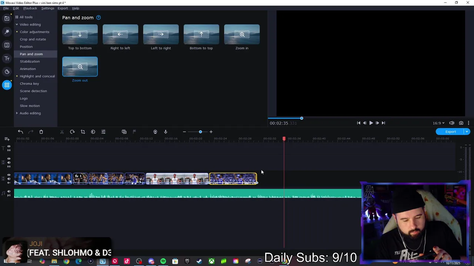Viewport: 474px width, 266px height.
Task: Open TikTok from the taskbar
Action: pyautogui.click(x=127, y=261)
